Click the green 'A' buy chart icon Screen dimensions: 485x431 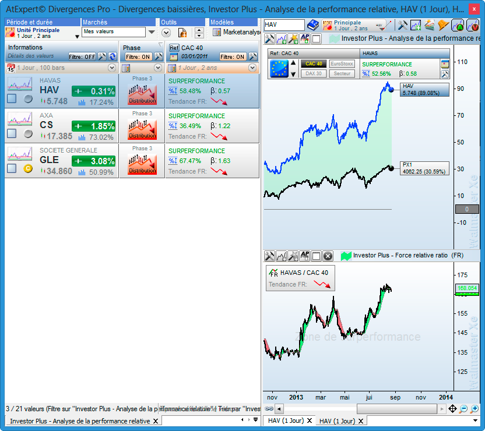(x=457, y=25)
